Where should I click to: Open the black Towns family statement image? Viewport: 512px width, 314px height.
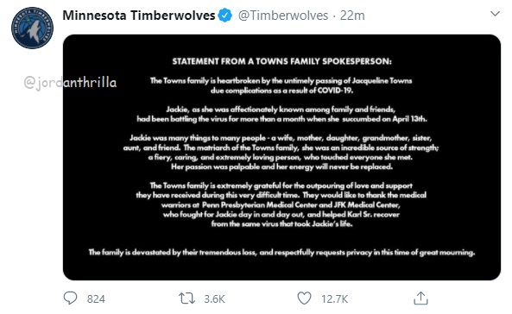[x=281, y=157]
